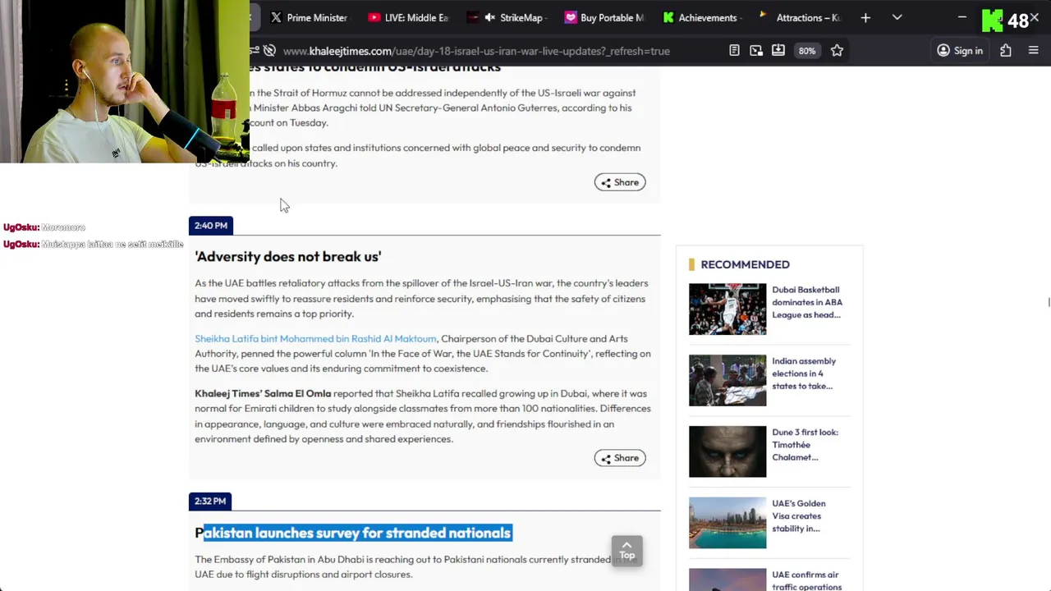Select the Buy Portable tab

[x=605, y=17]
